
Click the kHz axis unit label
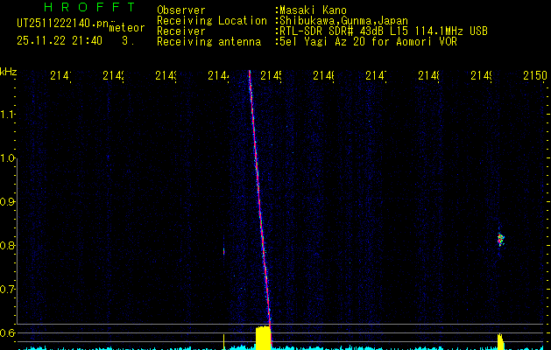[x=9, y=71]
